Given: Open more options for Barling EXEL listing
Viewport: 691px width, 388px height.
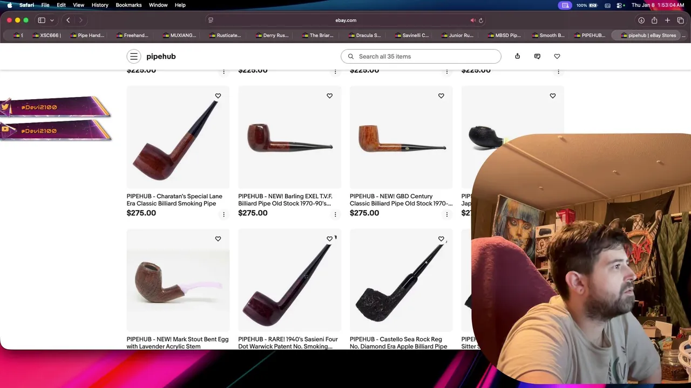Looking at the screenshot, I should (x=335, y=214).
